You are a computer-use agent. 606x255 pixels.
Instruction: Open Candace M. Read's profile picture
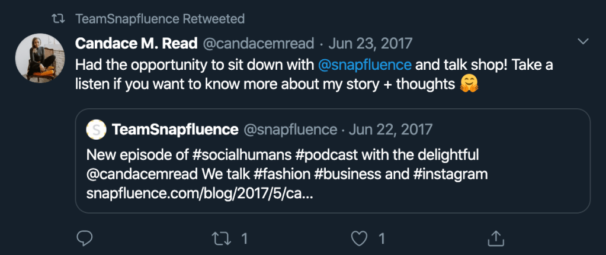click(40, 58)
